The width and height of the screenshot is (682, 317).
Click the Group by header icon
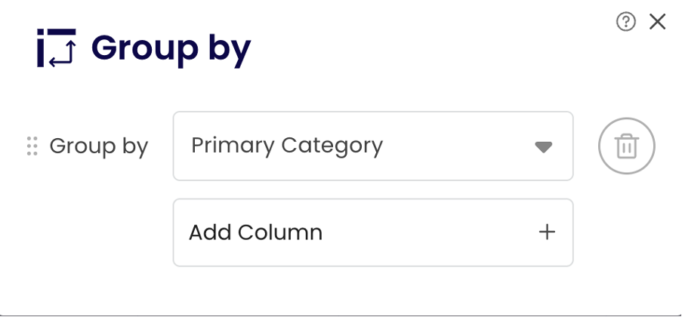[57, 48]
